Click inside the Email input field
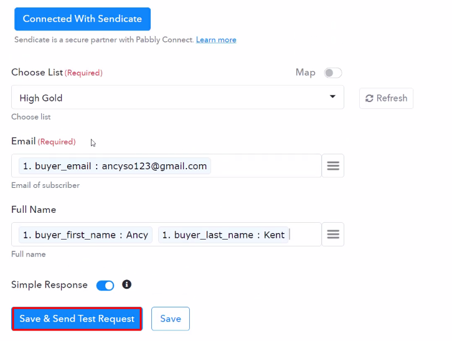The image size is (452, 341). click(166, 166)
